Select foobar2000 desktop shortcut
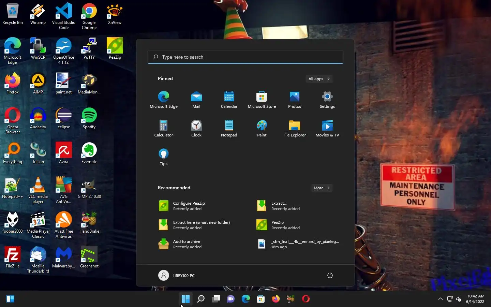 (x=13, y=223)
